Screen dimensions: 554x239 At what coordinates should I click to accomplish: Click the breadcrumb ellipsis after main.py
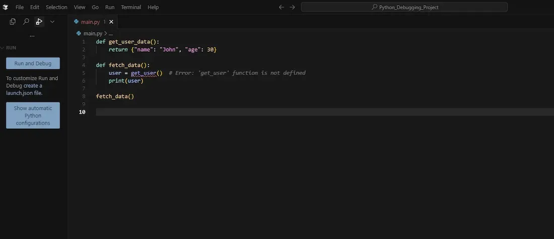tap(111, 34)
